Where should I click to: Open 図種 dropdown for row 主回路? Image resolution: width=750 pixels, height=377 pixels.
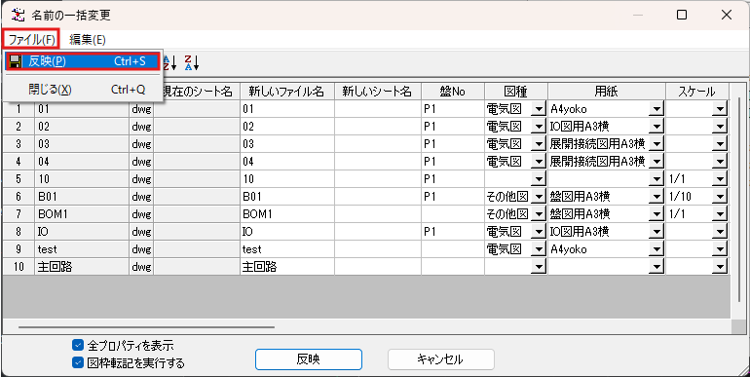point(539,267)
